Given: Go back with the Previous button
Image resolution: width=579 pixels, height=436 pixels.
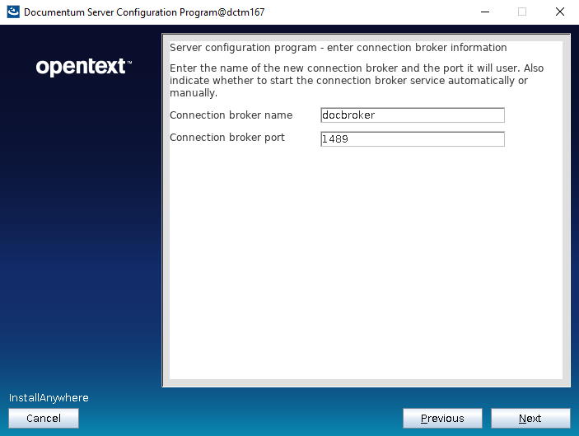Looking at the screenshot, I should pyautogui.click(x=442, y=419).
